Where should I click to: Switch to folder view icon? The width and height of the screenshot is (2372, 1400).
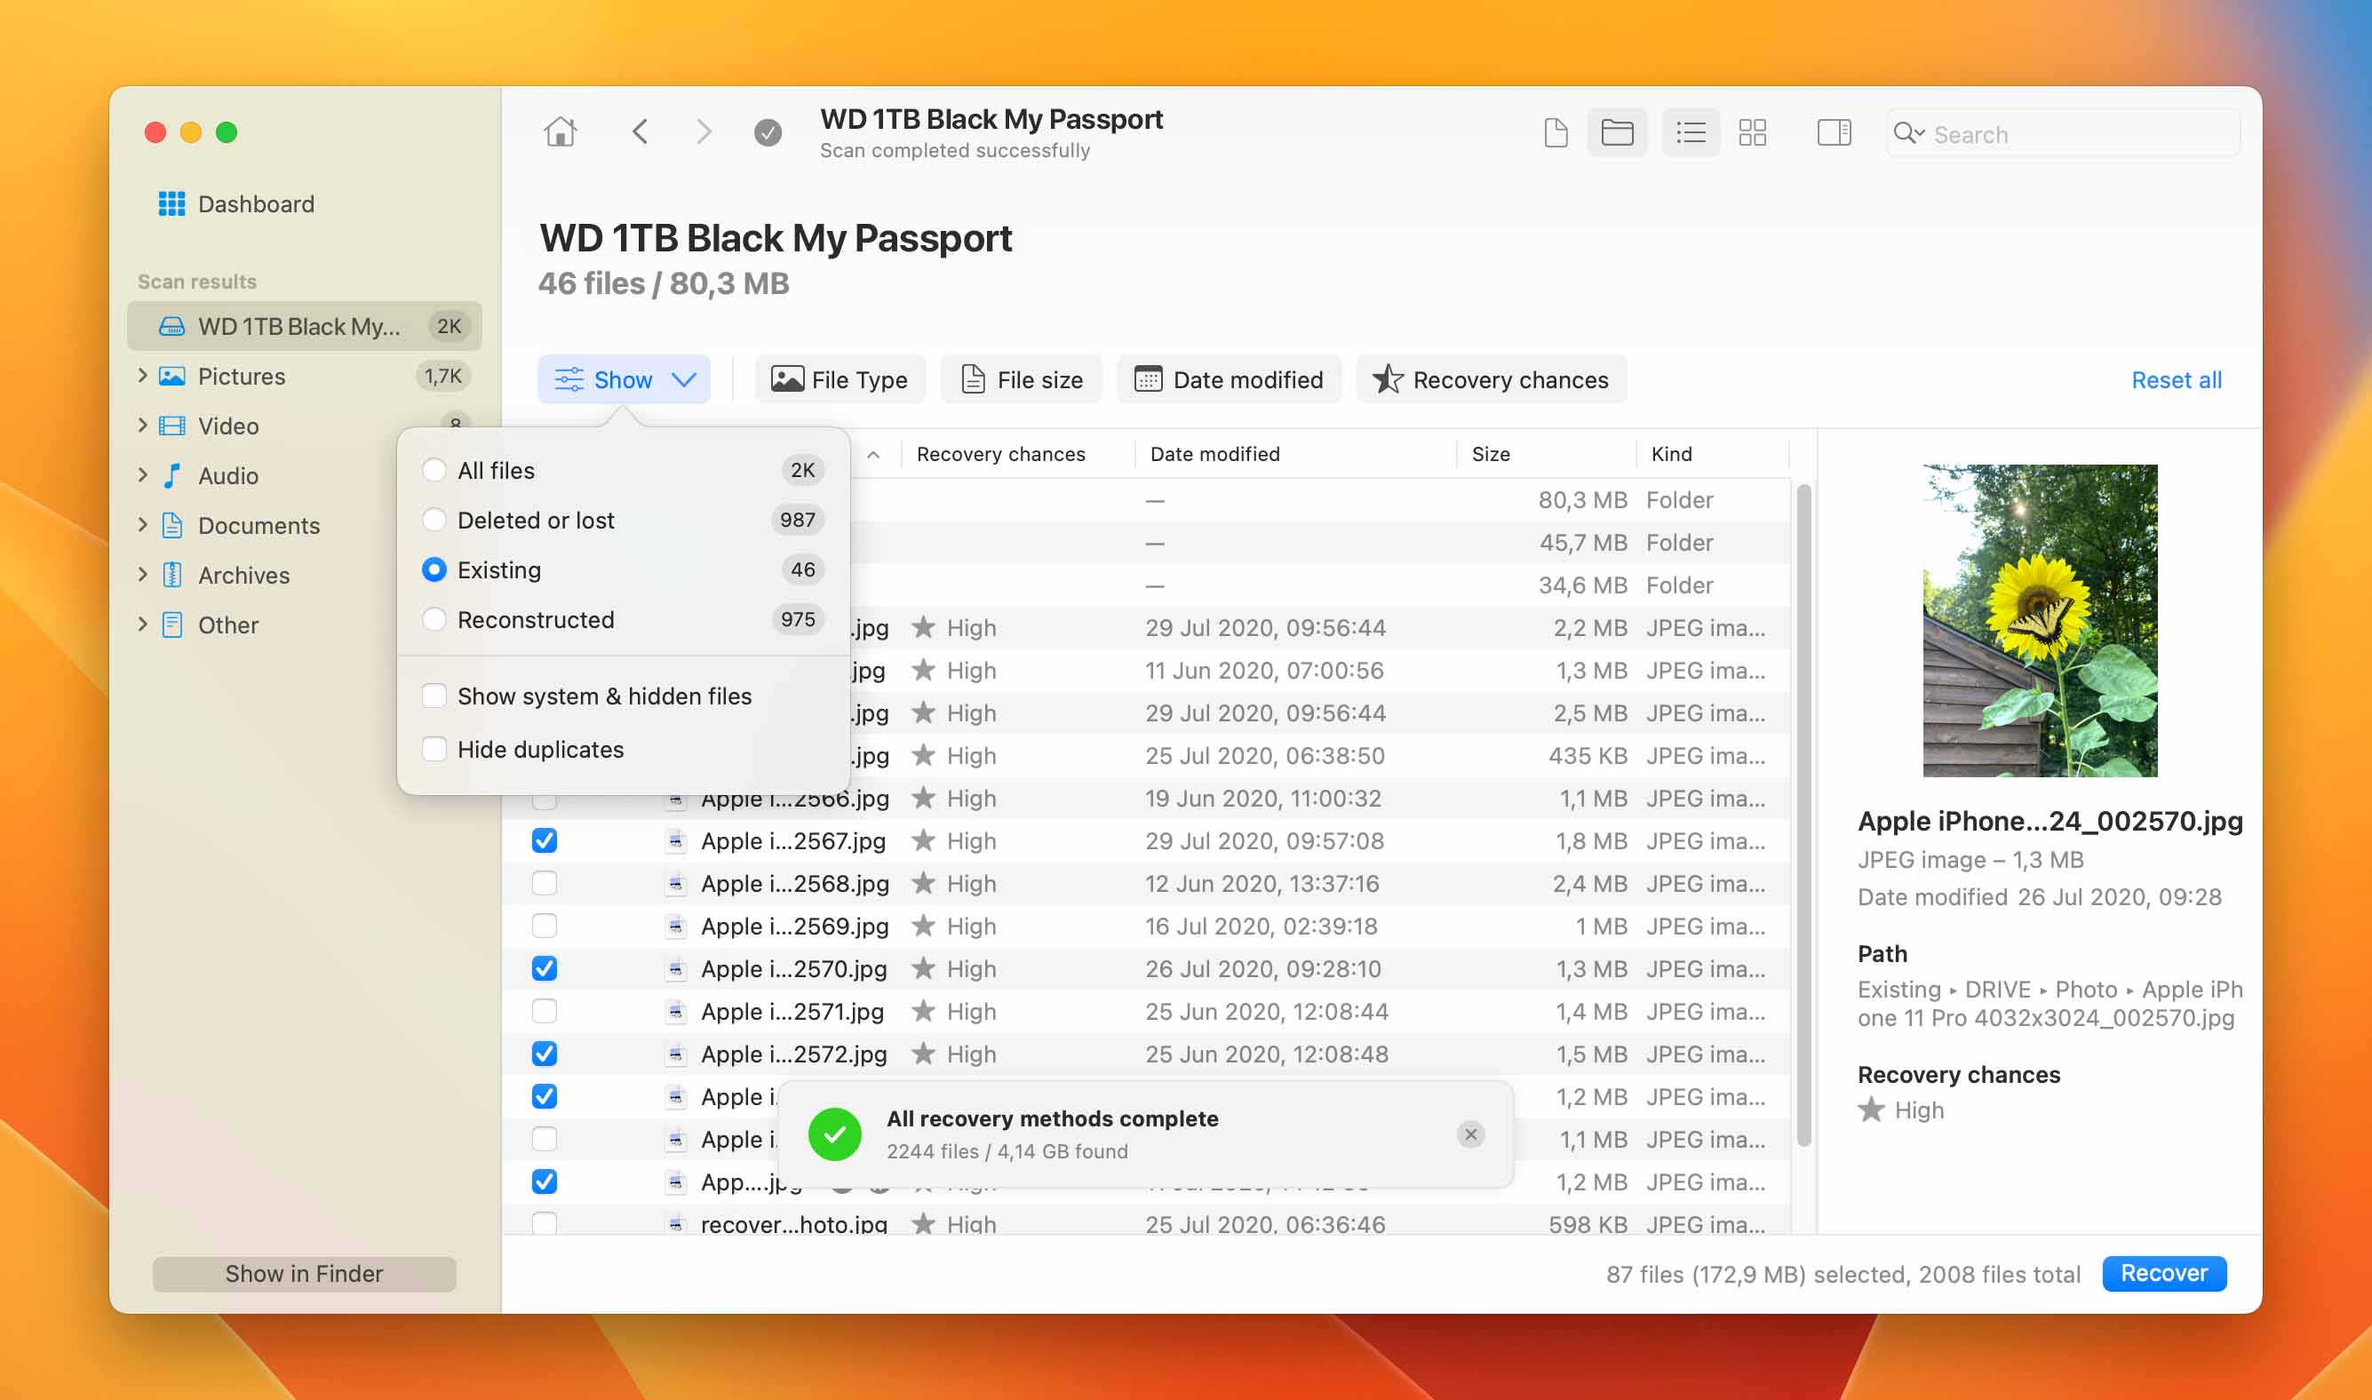pos(1617,133)
